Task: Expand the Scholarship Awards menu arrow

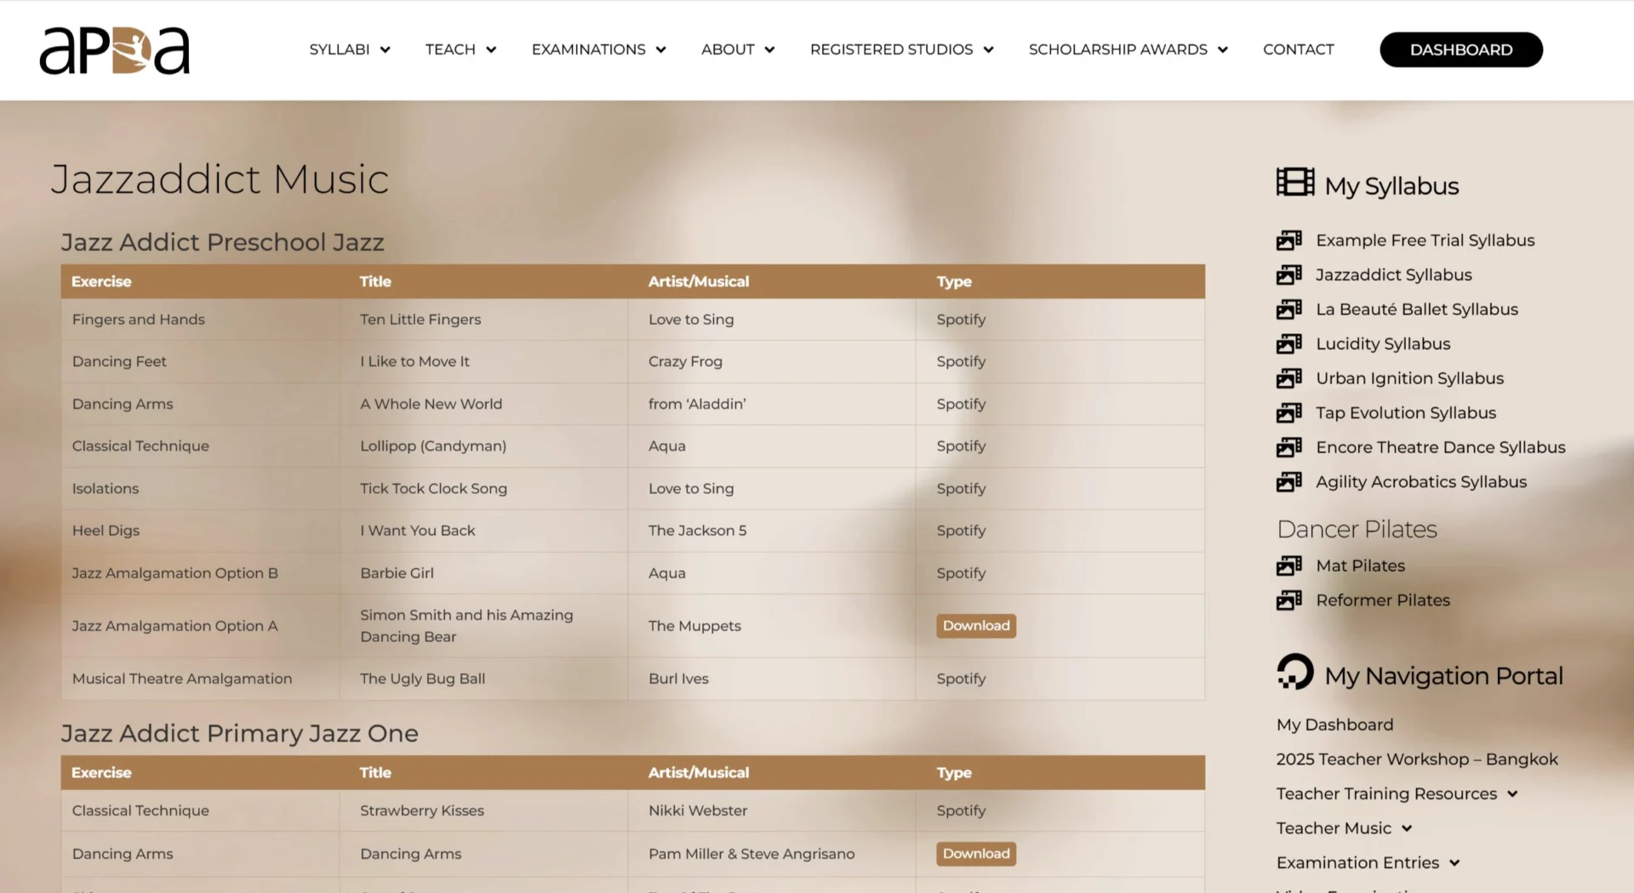Action: [1222, 50]
